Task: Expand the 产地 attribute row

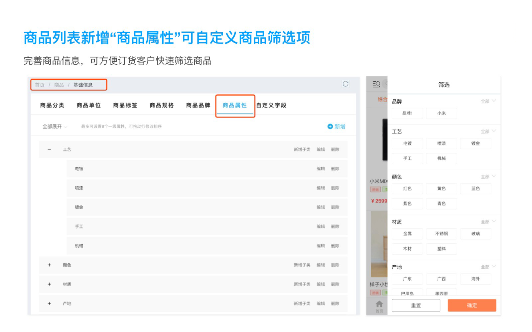Action: [x=49, y=303]
